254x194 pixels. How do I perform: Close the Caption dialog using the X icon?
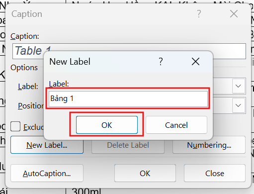click(x=234, y=14)
